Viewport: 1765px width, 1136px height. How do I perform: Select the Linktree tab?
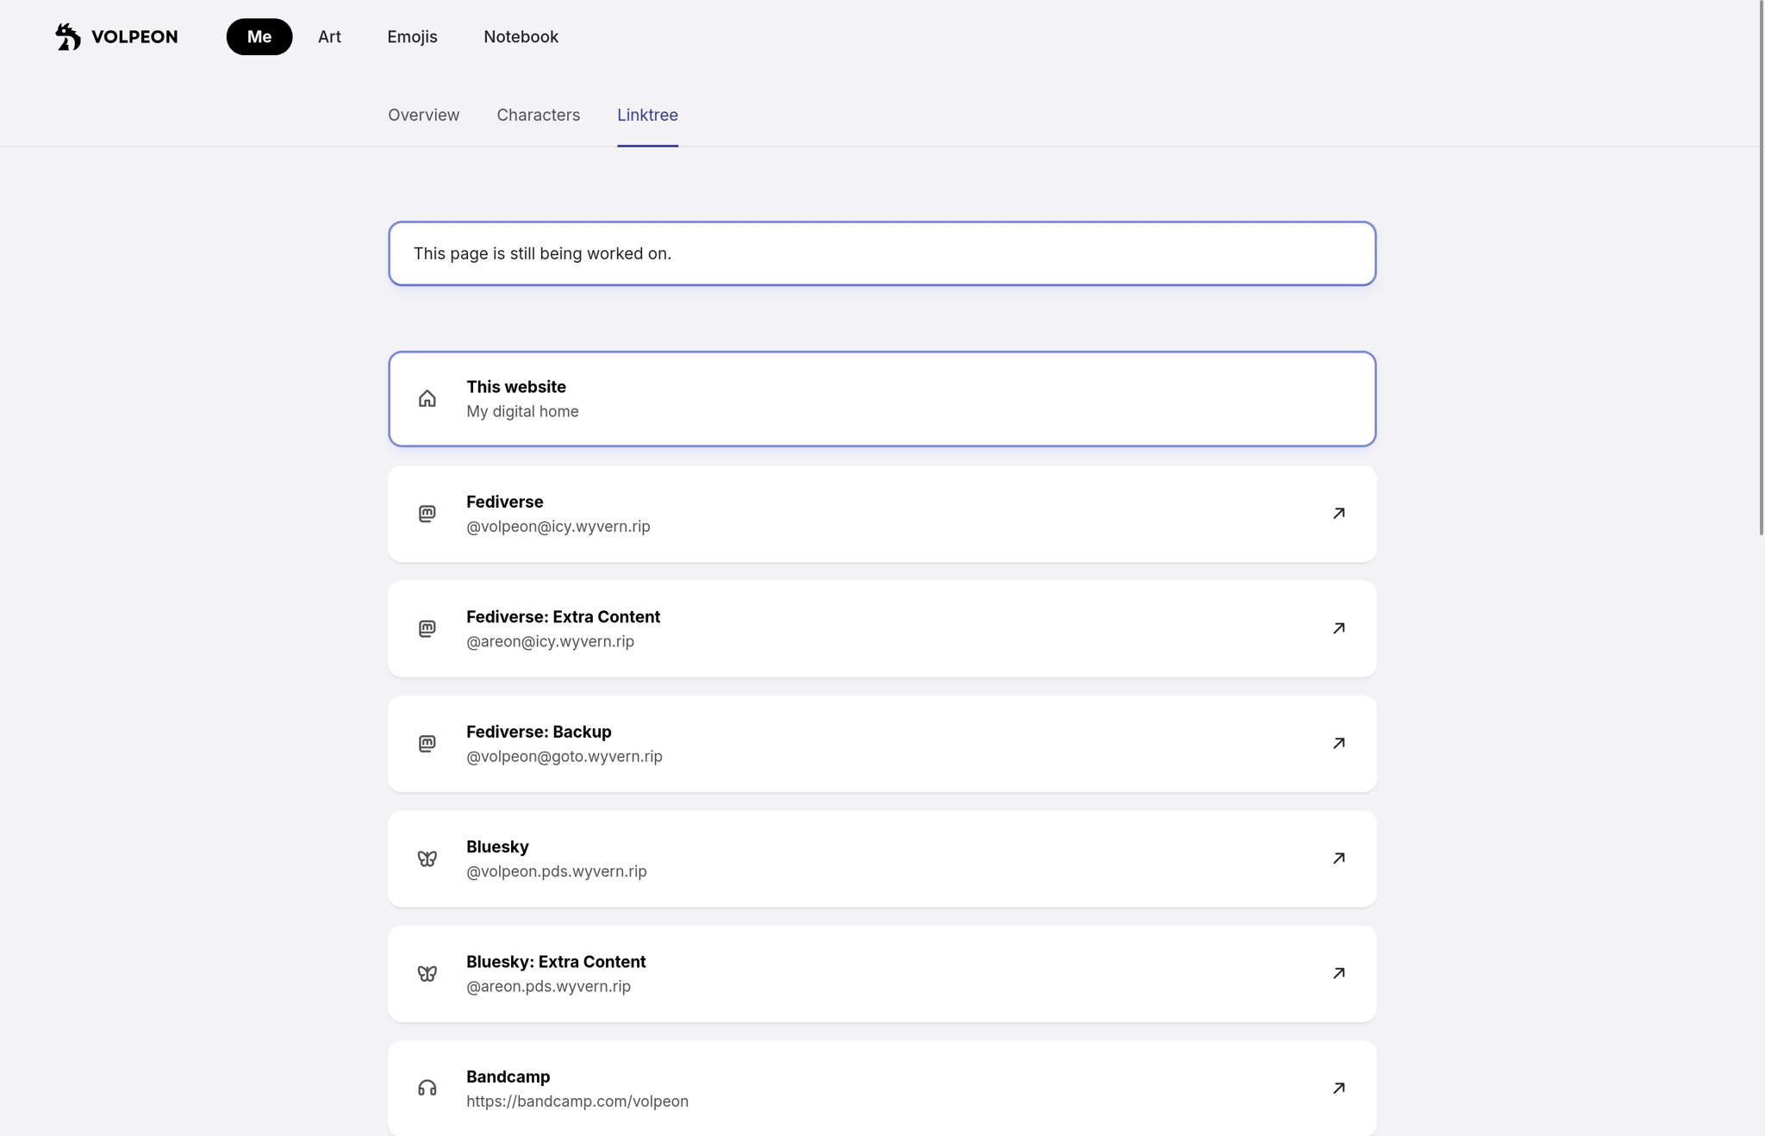[647, 115]
